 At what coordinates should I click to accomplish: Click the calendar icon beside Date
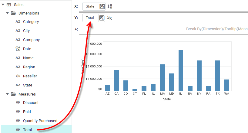tap(18, 49)
